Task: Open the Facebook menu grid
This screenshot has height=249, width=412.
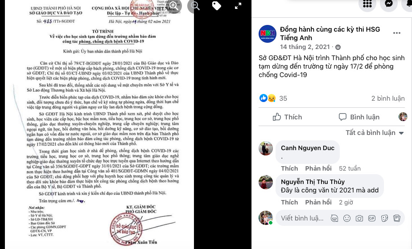Action: point(367,4)
